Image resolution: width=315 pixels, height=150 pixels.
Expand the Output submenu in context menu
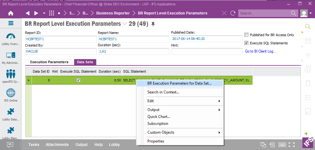[x=180, y=110]
